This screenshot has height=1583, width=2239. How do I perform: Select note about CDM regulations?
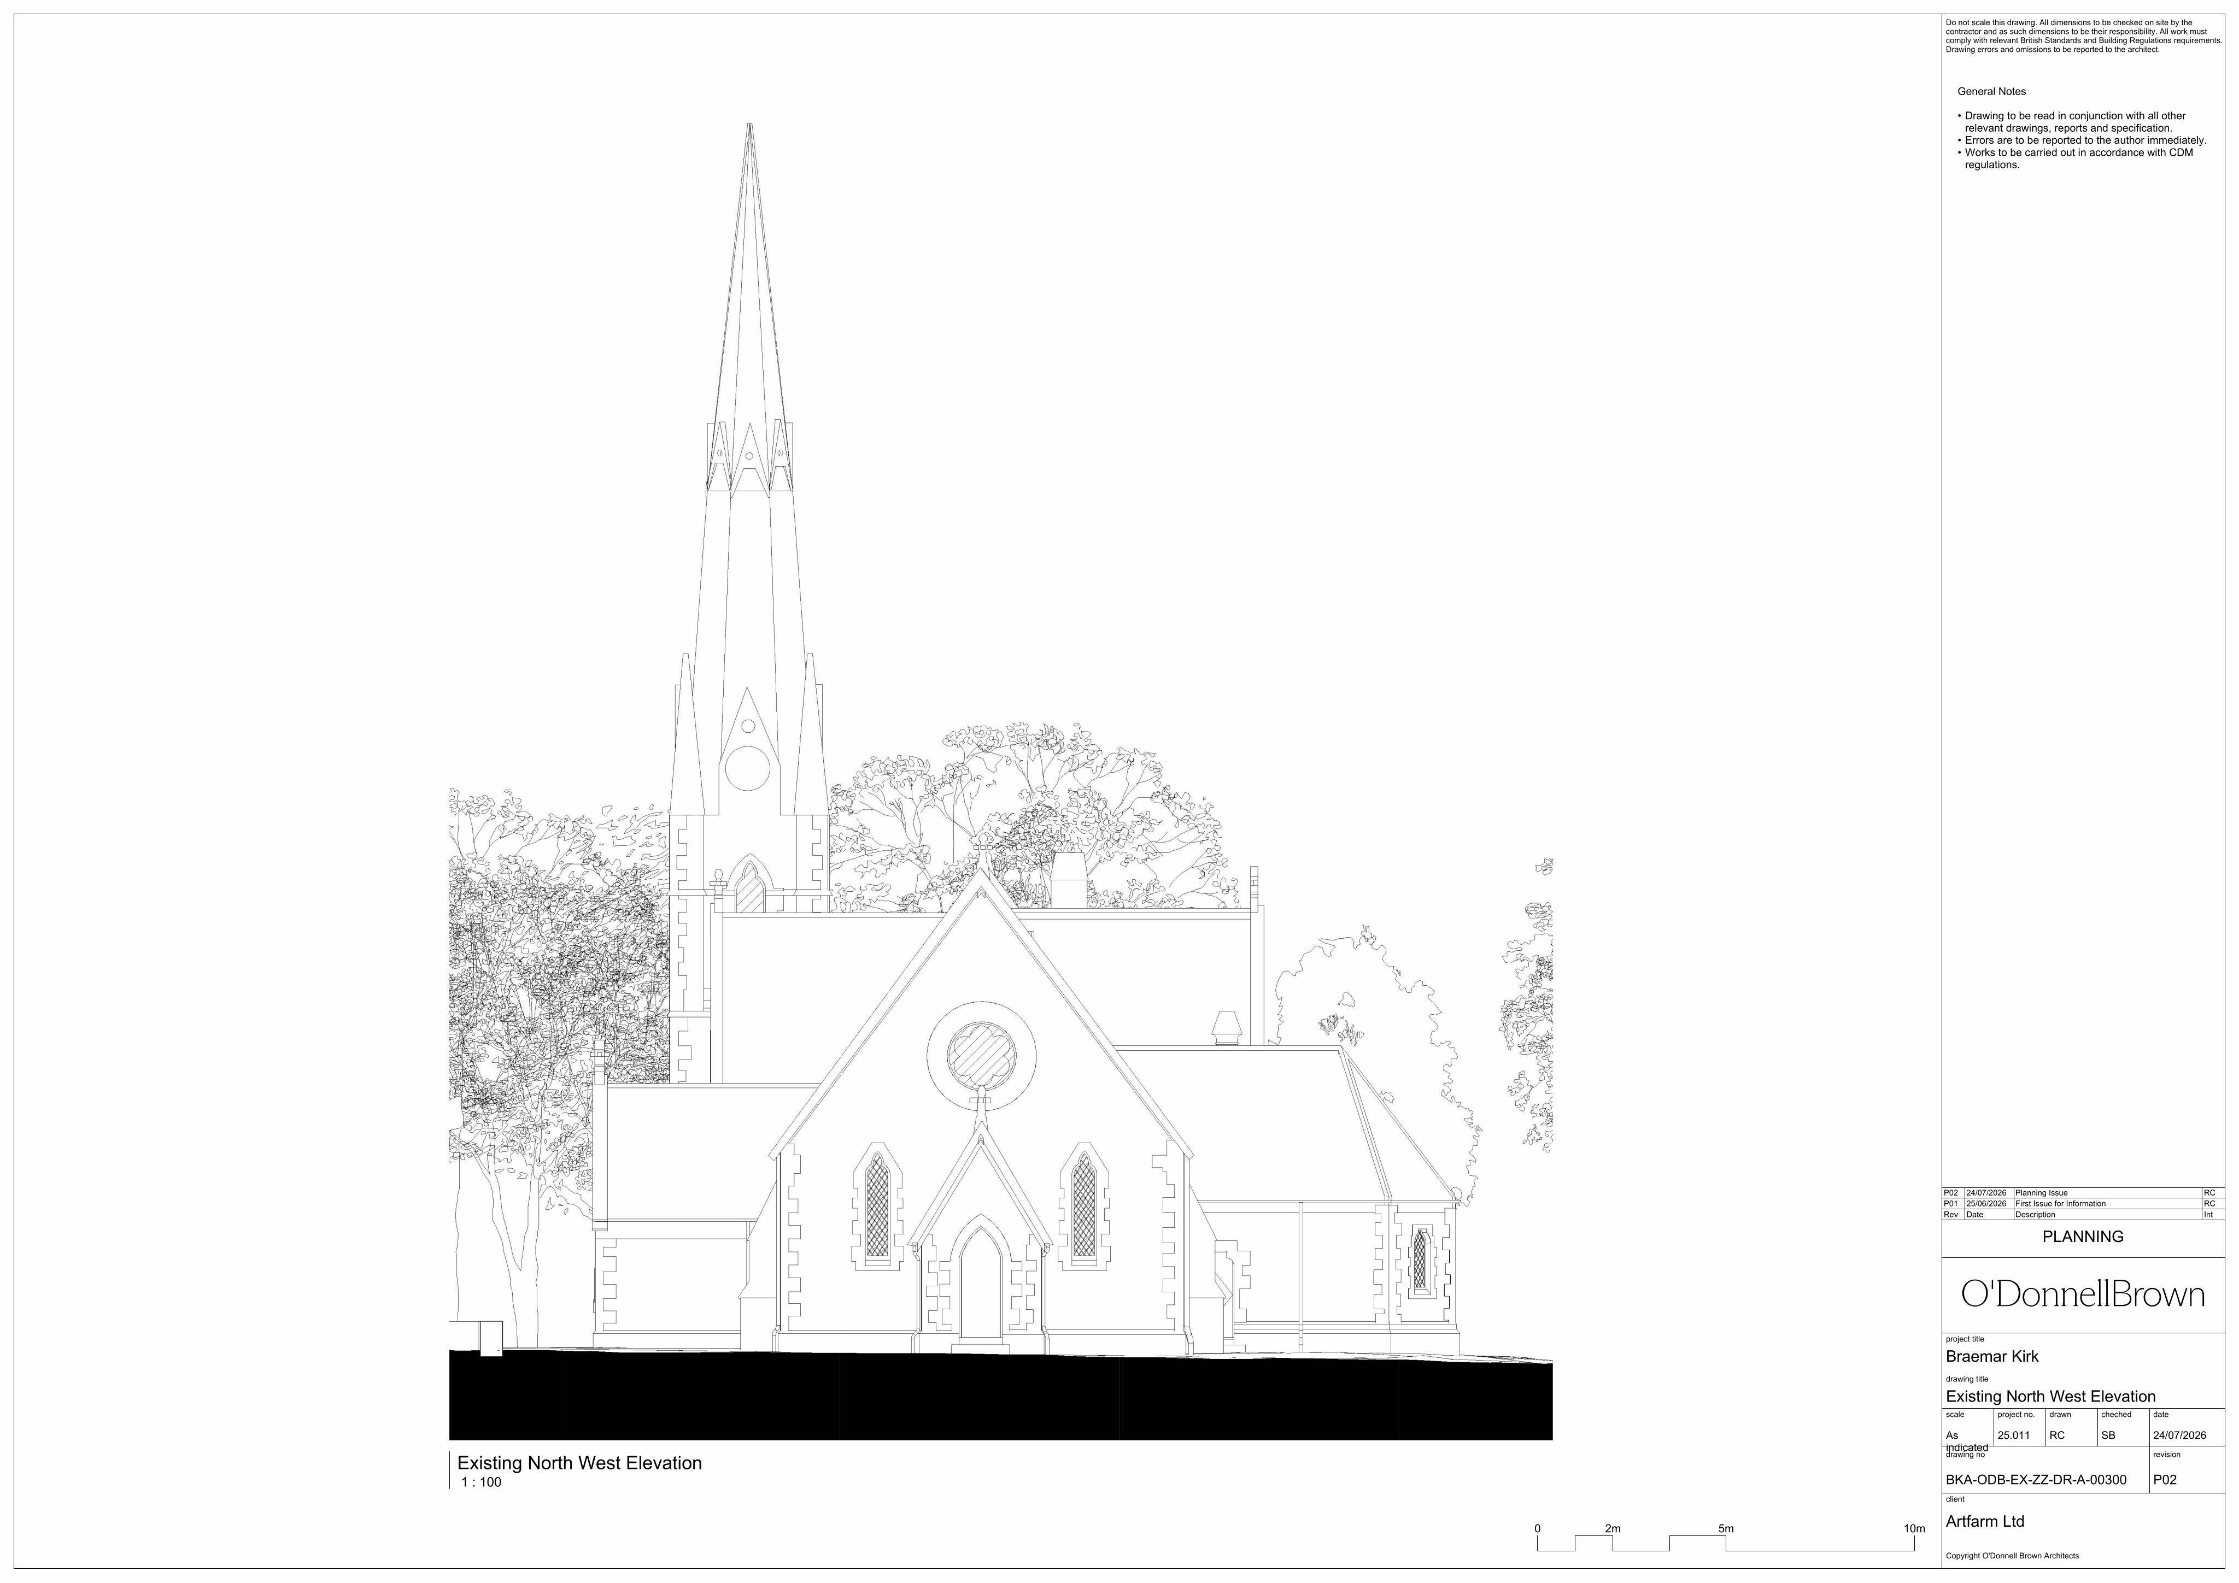(2080, 159)
